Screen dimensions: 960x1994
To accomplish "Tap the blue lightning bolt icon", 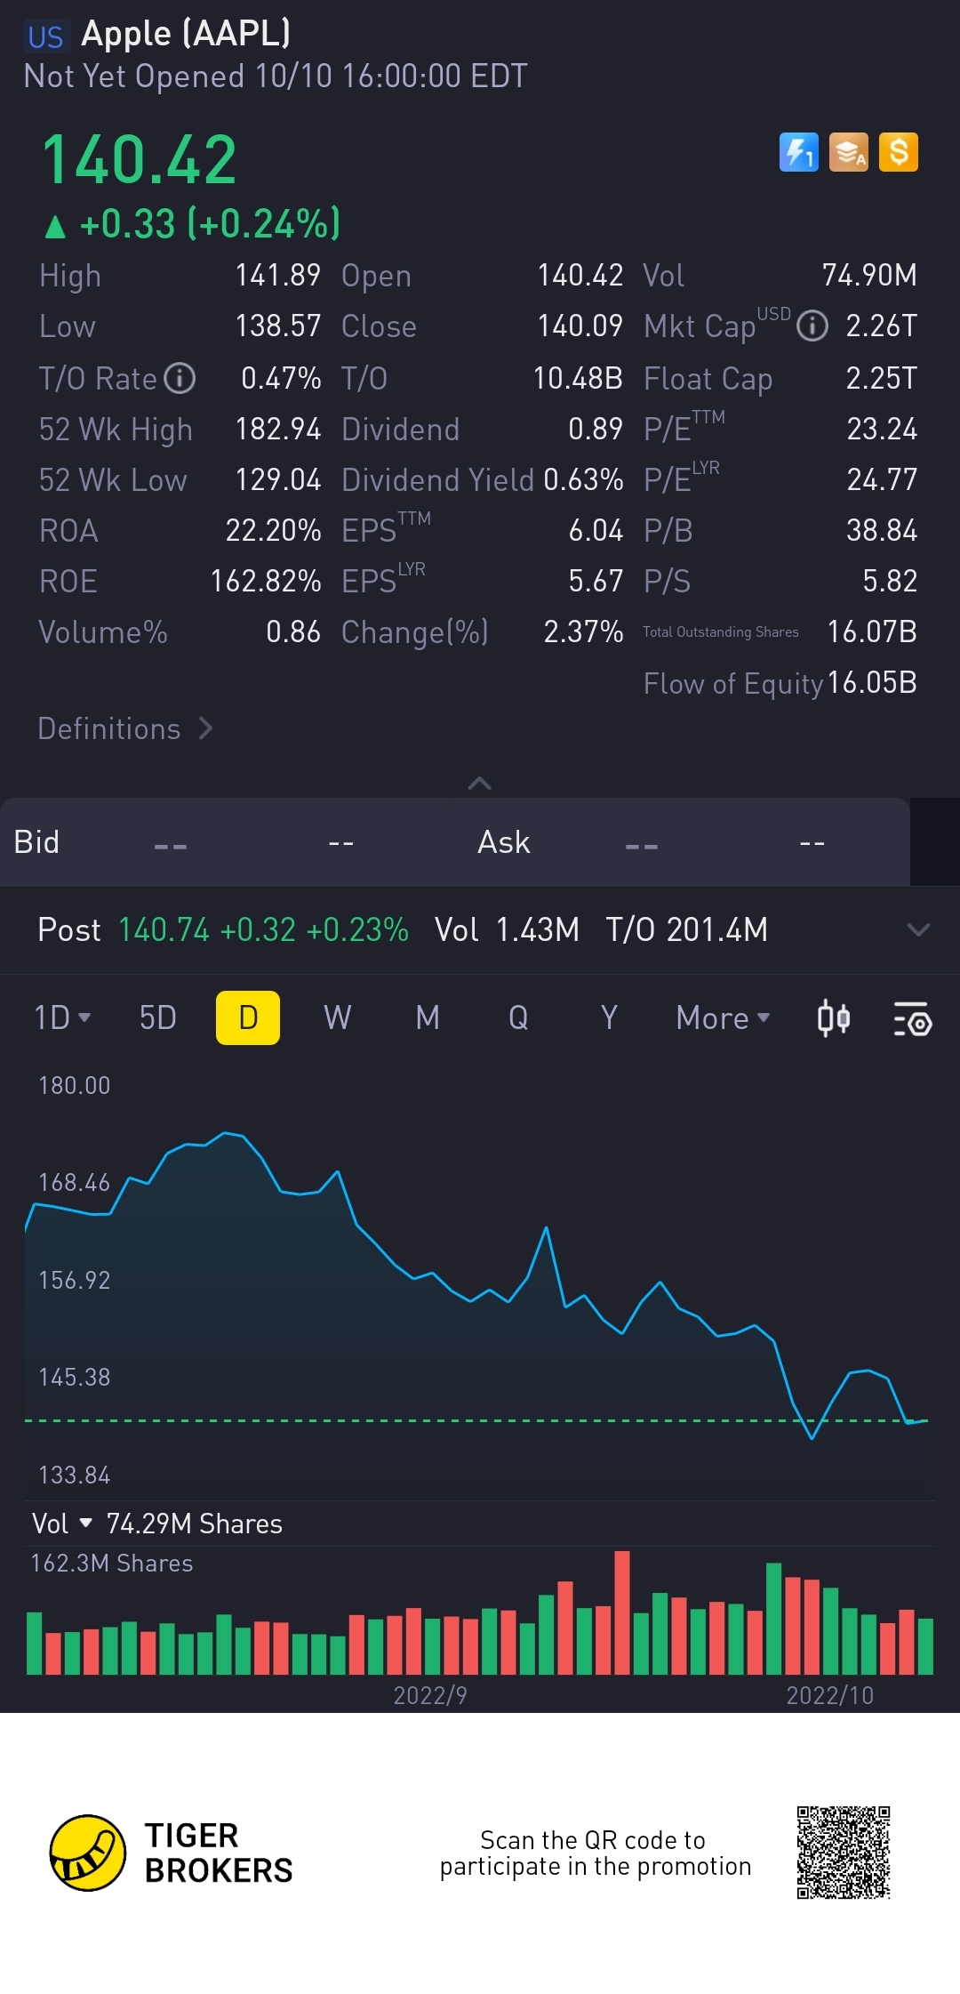I will tap(798, 152).
